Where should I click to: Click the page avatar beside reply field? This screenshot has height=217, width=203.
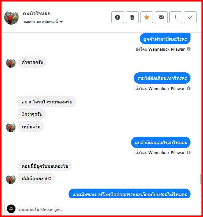pyautogui.click(x=11, y=209)
